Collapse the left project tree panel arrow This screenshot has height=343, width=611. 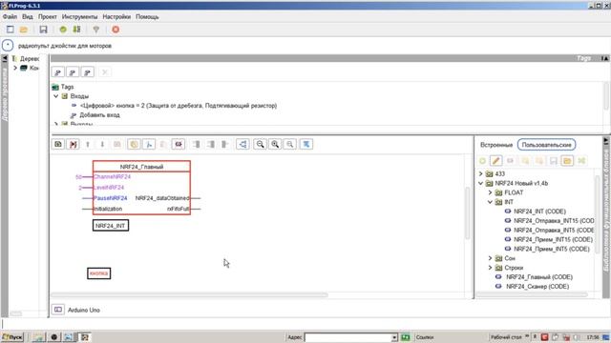point(4,58)
